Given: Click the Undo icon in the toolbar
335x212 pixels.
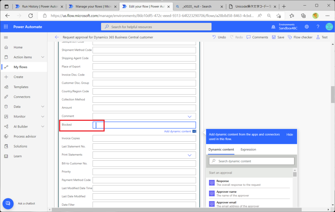Looking at the screenshot, I should 214,37.
